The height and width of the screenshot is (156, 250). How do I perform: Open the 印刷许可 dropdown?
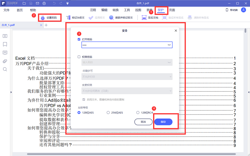[x=127, y=76]
